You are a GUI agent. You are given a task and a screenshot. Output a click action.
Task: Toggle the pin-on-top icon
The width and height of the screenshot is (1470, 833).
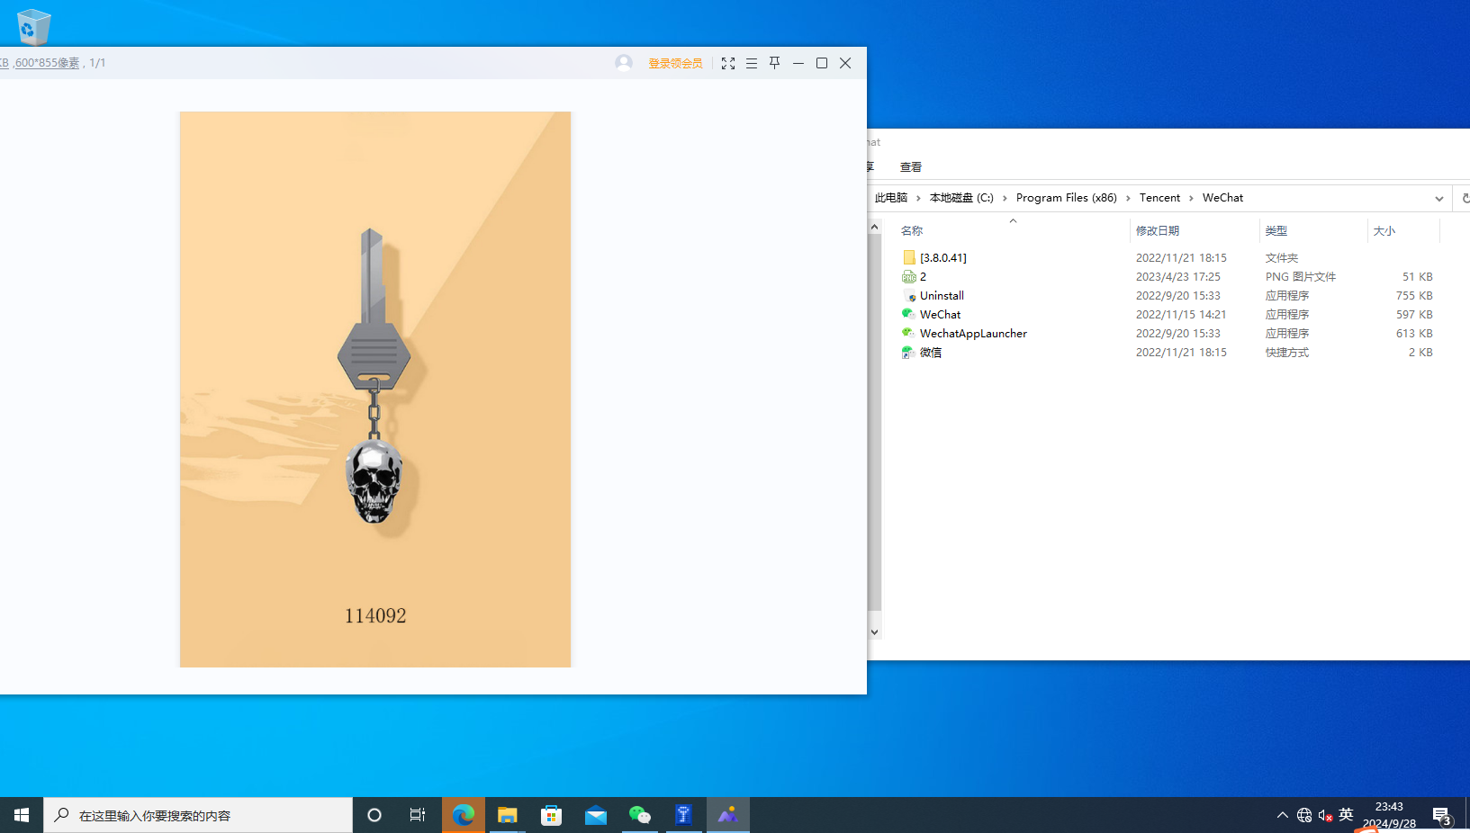pyautogui.click(x=775, y=63)
